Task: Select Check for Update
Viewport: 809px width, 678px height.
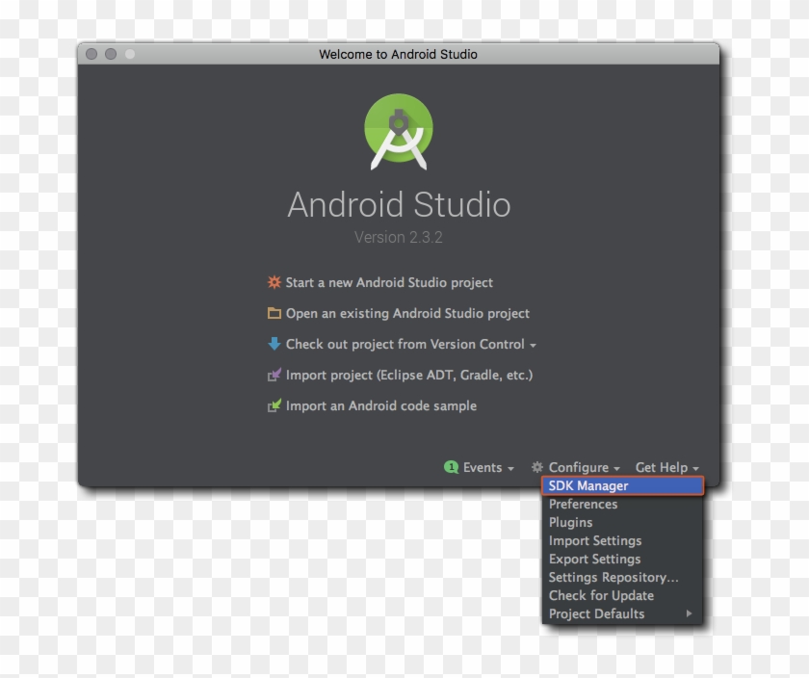Action: (601, 595)
